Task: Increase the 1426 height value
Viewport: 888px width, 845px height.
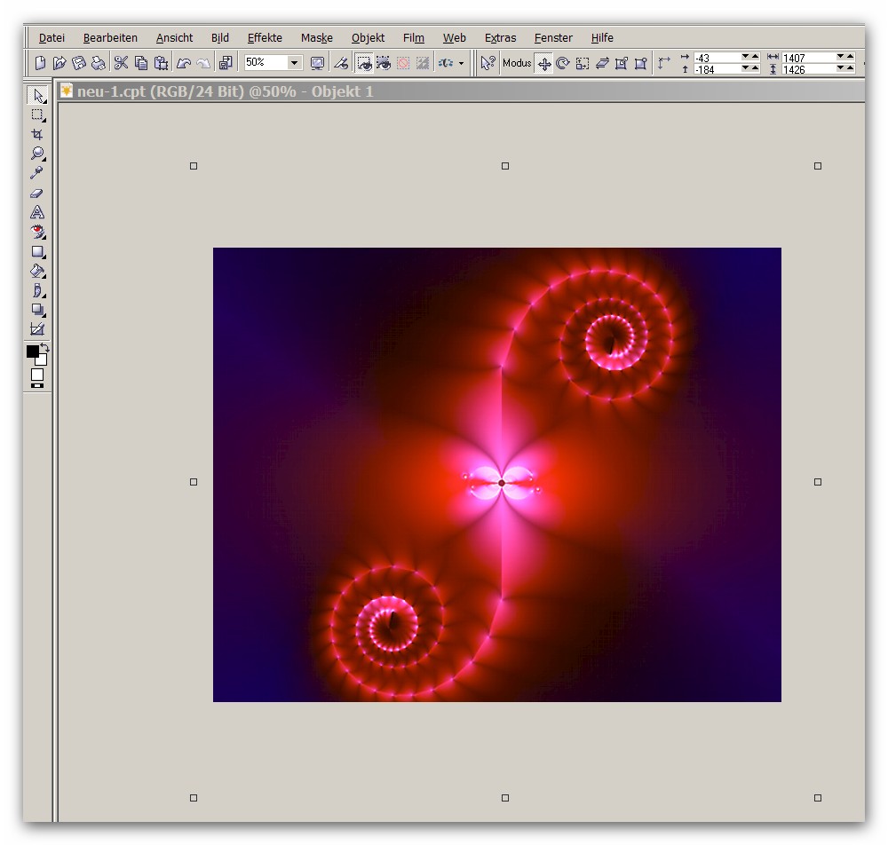Action: pyautogui.click(x=850, y=68)
